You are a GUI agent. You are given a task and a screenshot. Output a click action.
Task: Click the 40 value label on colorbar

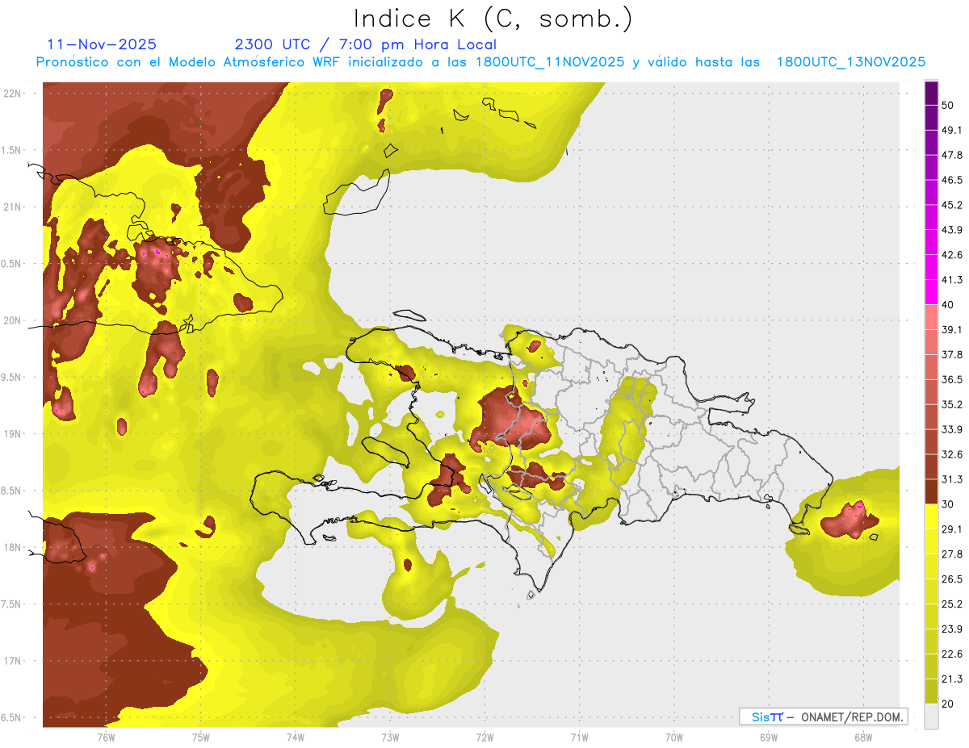(948, 305)
